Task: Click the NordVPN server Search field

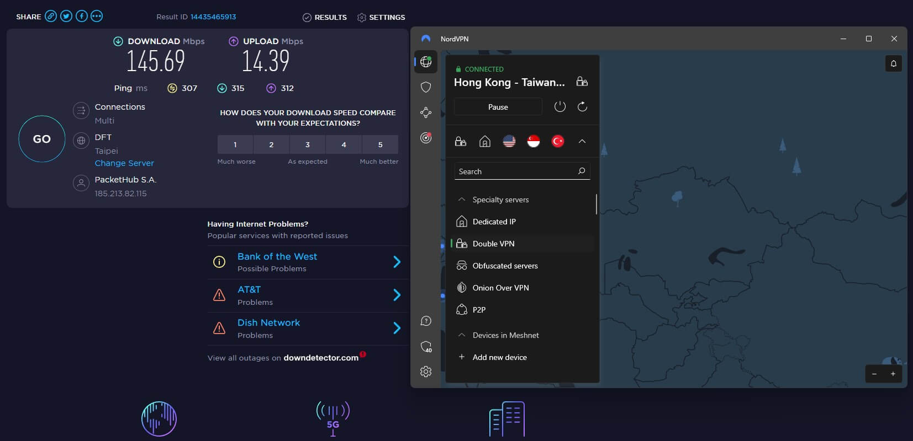Action: tap(522, 171)
